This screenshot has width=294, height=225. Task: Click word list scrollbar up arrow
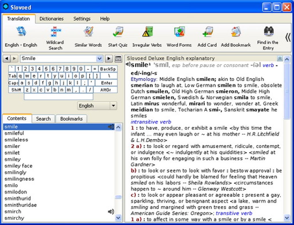coord(118,127)
